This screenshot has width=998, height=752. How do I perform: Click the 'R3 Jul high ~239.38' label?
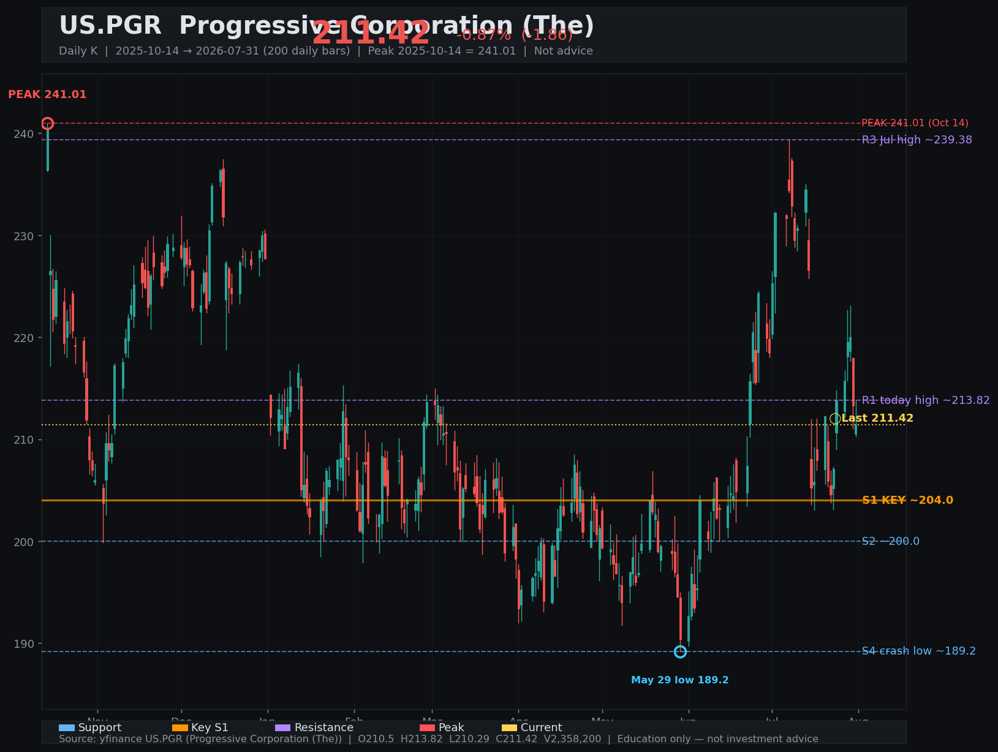tap(917, 140)
